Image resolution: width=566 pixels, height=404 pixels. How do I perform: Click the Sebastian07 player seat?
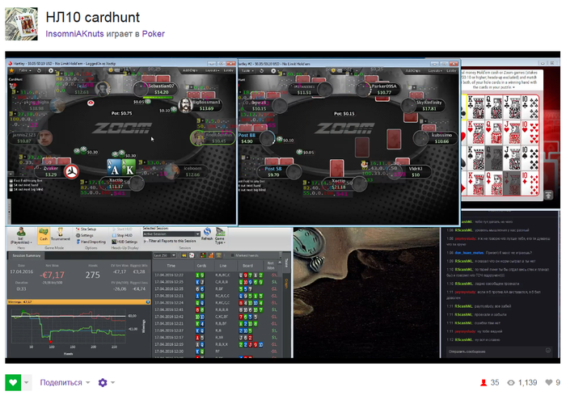[x=155, y=89]
